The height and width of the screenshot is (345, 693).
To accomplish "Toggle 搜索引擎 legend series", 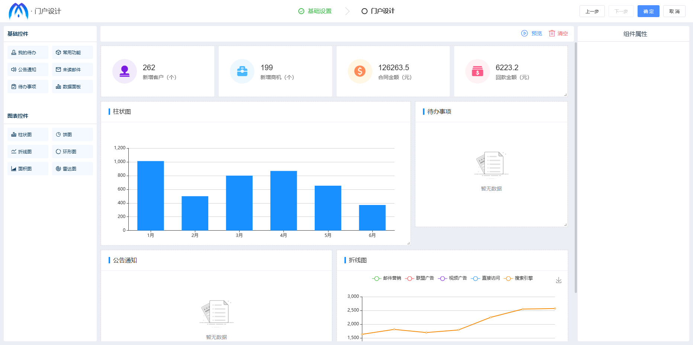I will click(518, 278).
